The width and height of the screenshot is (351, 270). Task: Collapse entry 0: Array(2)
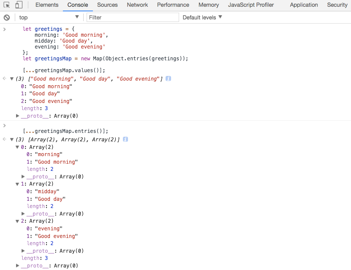[x=17, y=147]
